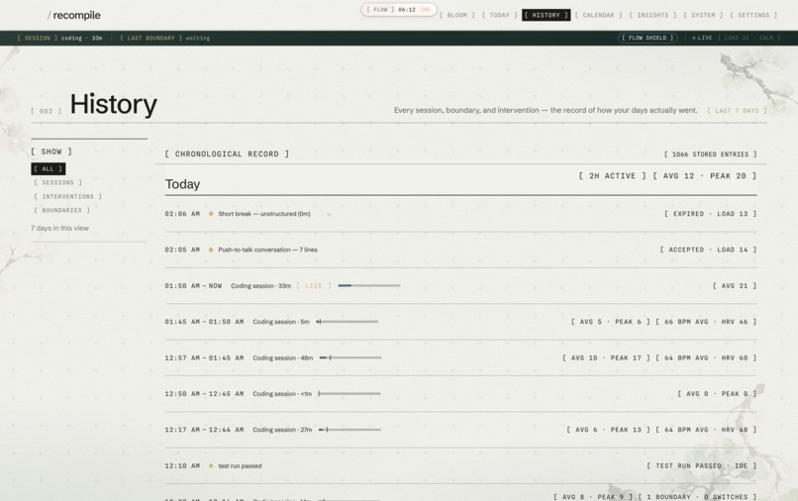
Task: Click the AVG 21 badge
Action: [735, 285]
